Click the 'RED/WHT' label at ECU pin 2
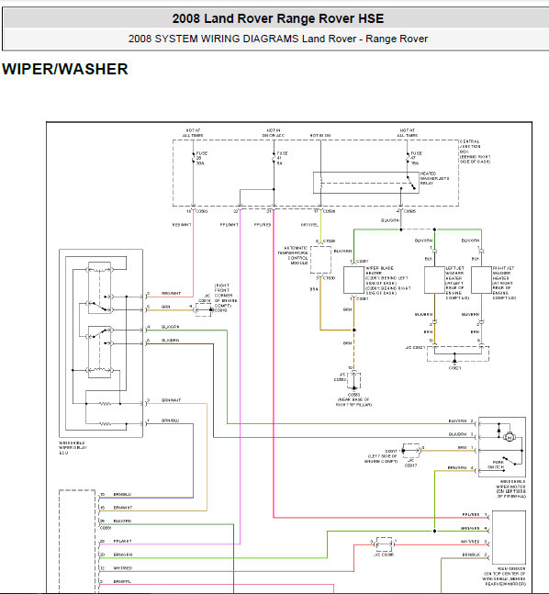 click(x=171, y=293)
